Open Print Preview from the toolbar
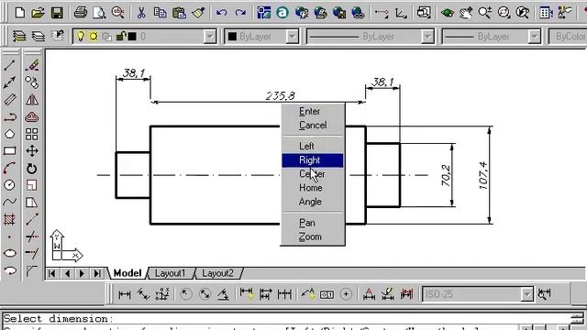 (x=99, y=13)
